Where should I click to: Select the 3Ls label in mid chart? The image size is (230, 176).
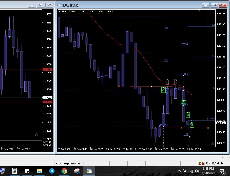(x=166, y=27)
